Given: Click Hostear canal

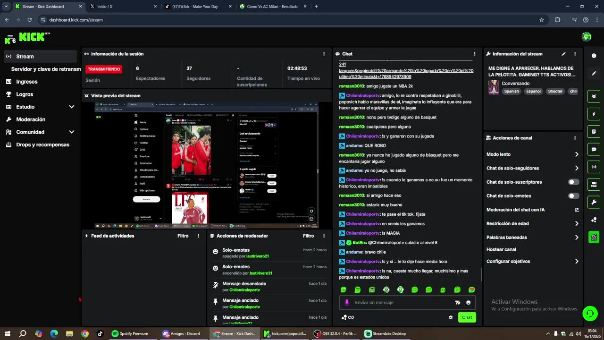Looking at the screenshot, I should (501, 249).
